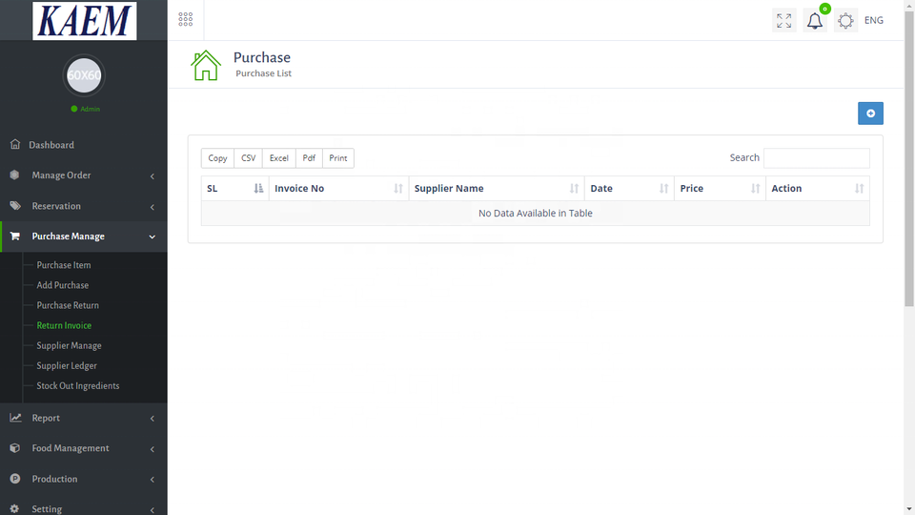The width and height of the screenshot is (915, 515).
Task: Click the admin avatar thumbnail
Action: point(84,75)
